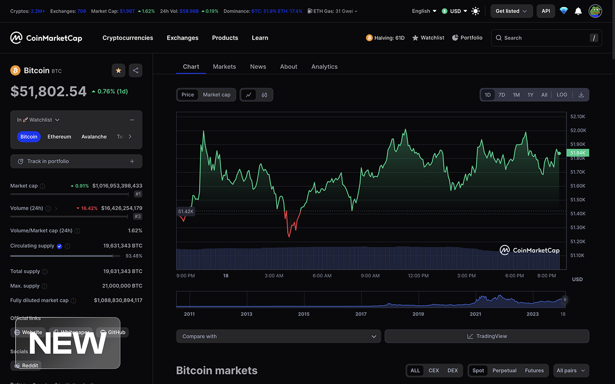615x384 pixels.
Task: Open the language English dropdown
Action: coord(424,11)
